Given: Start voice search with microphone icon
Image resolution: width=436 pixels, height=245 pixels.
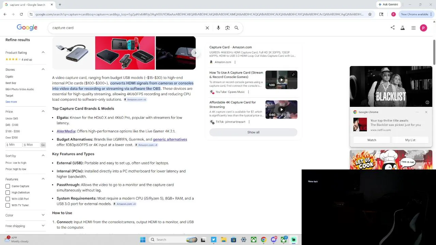Looking at the screenshot, I should (x=218, y=28).
